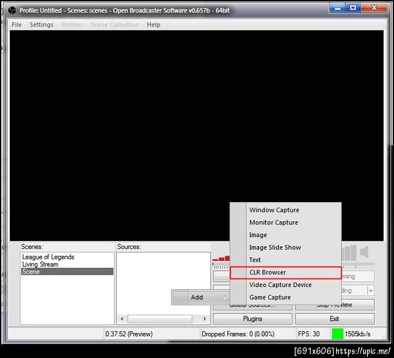
Task: Choose Game Capture source
Action: [286, 297]
